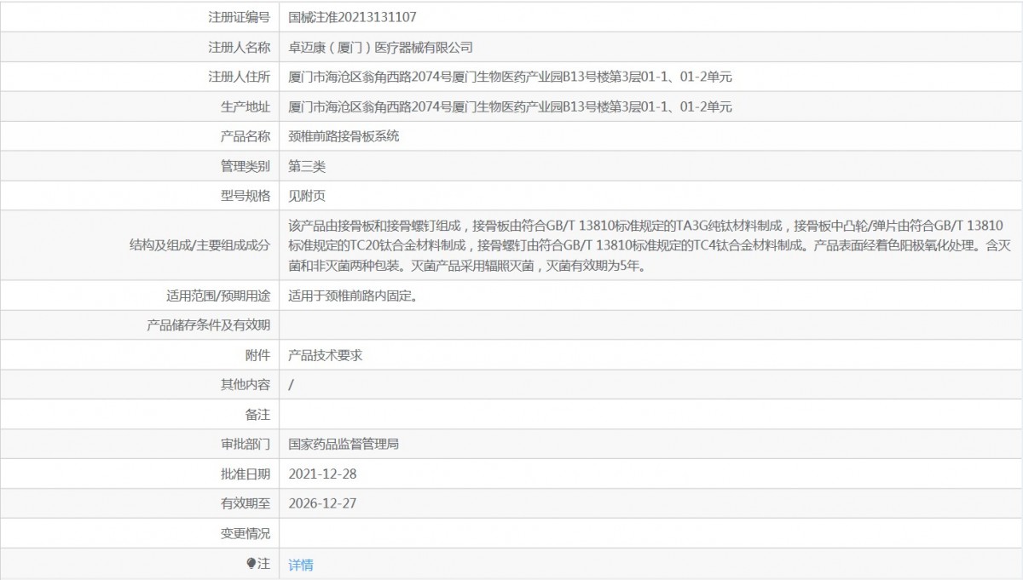This screenshot has height=580, width=1023.
Task: Click the 变更情况 label
Action: pyautogui.click(x=246, y=534)
